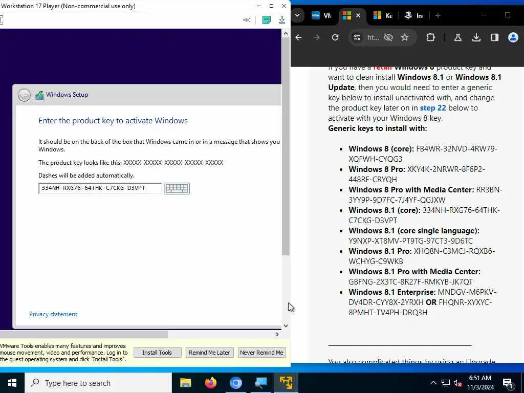This screenshot has width=524, height=393.
Task: Switch to the 'Ke' Microsoft tab
Action: [383, 15]
